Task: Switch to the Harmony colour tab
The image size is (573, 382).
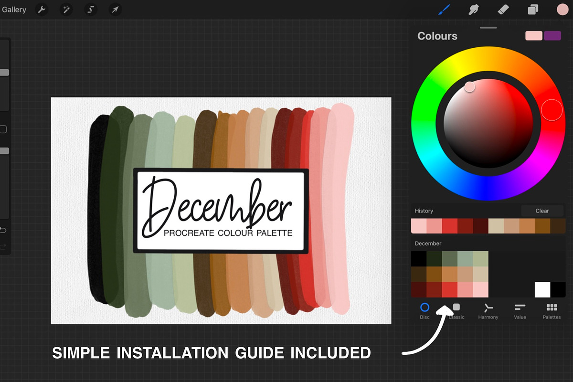Action: click(488, 311)
